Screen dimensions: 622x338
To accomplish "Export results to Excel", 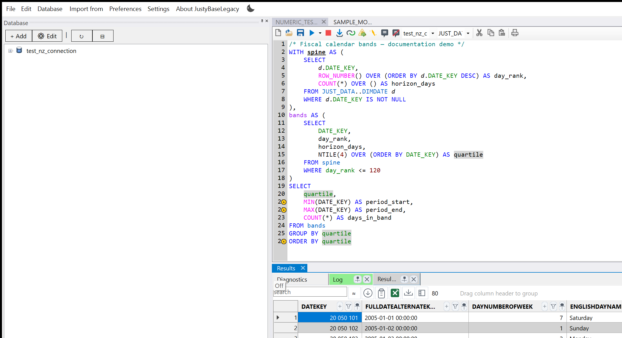I will [395, 293].
